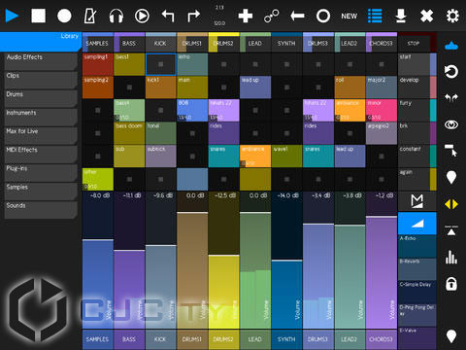The image size is (466, 350).
Task: Select the blue volume ramp button
Action: point(417,224)
